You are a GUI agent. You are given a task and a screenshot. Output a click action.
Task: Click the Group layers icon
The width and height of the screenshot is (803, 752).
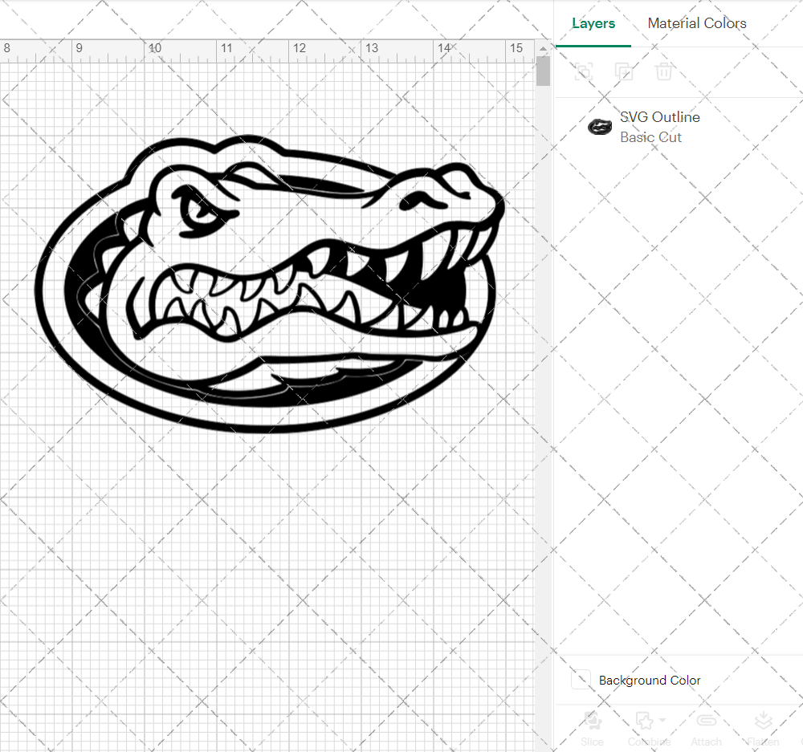coord(583,71)
